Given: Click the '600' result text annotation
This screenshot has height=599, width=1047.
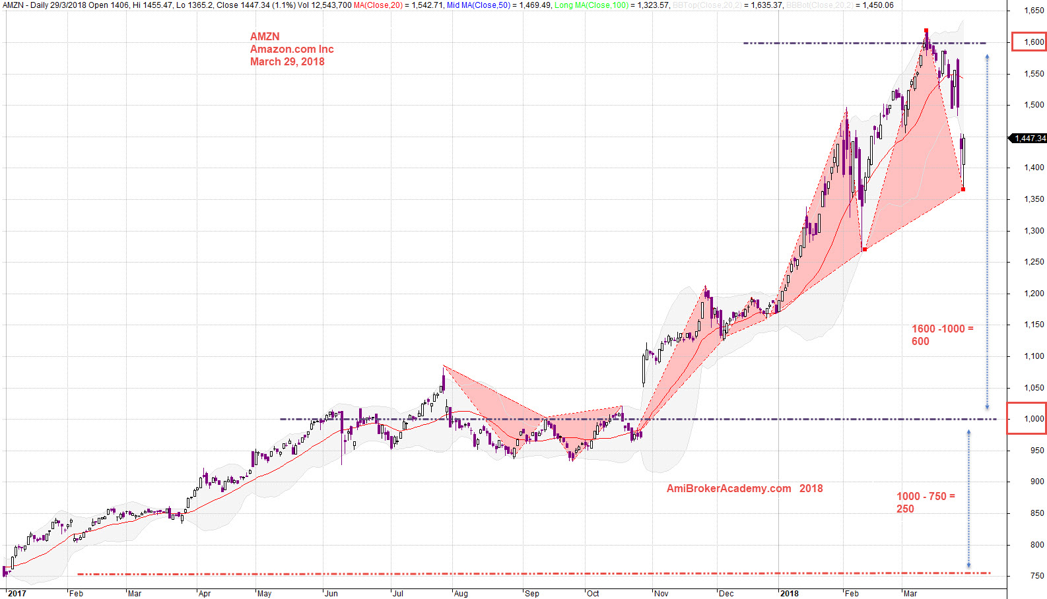Looking at the screenshot, I should click(920, 342).
